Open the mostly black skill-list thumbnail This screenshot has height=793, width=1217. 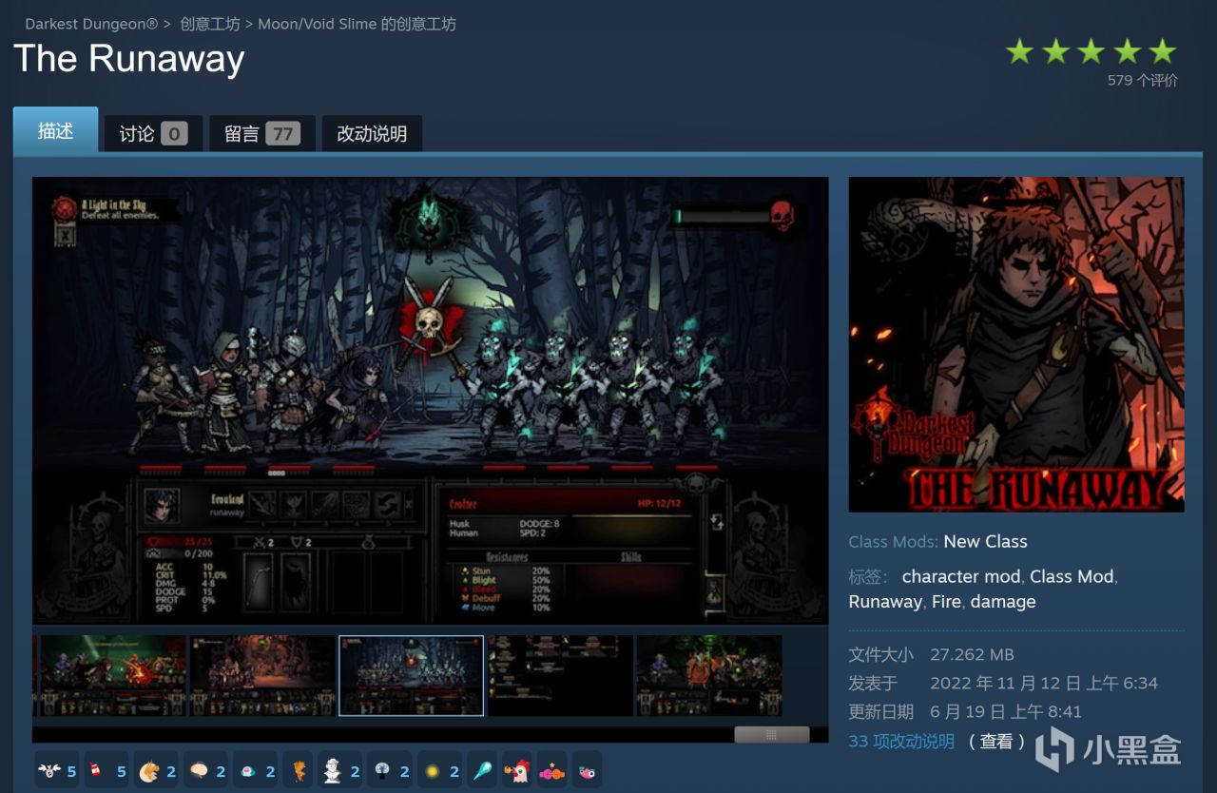tap(560, 676)
